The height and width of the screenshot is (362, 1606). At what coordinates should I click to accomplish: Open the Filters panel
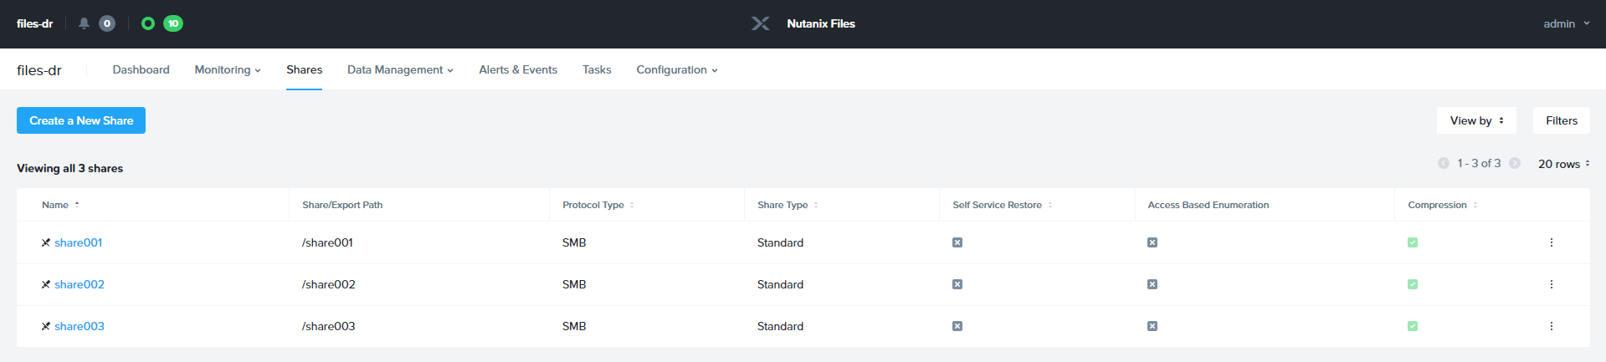[x=1562, y=120]
